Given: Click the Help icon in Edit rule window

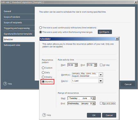Looking at the screenshot, I should pyautogui.click(x=5, y=84).
